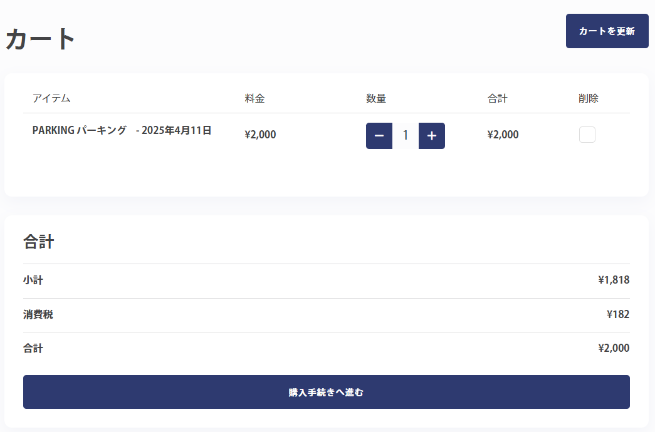Click the plus icon to increase quantity

coord(432,136)
